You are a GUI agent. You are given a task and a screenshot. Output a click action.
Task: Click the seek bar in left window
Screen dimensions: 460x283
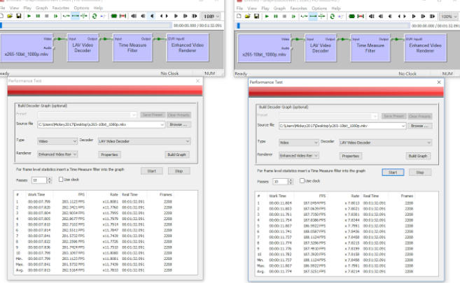click(x=86, y=25)
